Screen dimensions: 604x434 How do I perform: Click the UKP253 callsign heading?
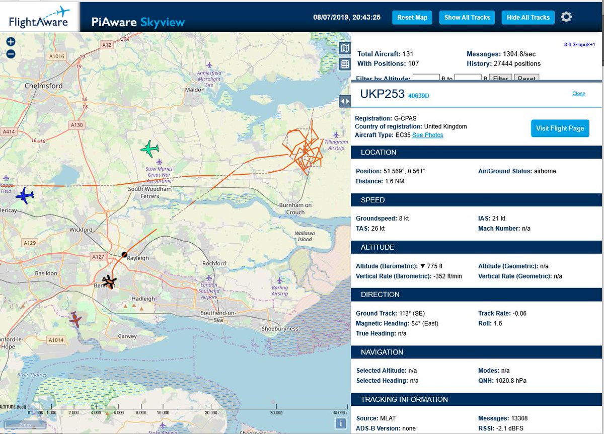[382, 94]
